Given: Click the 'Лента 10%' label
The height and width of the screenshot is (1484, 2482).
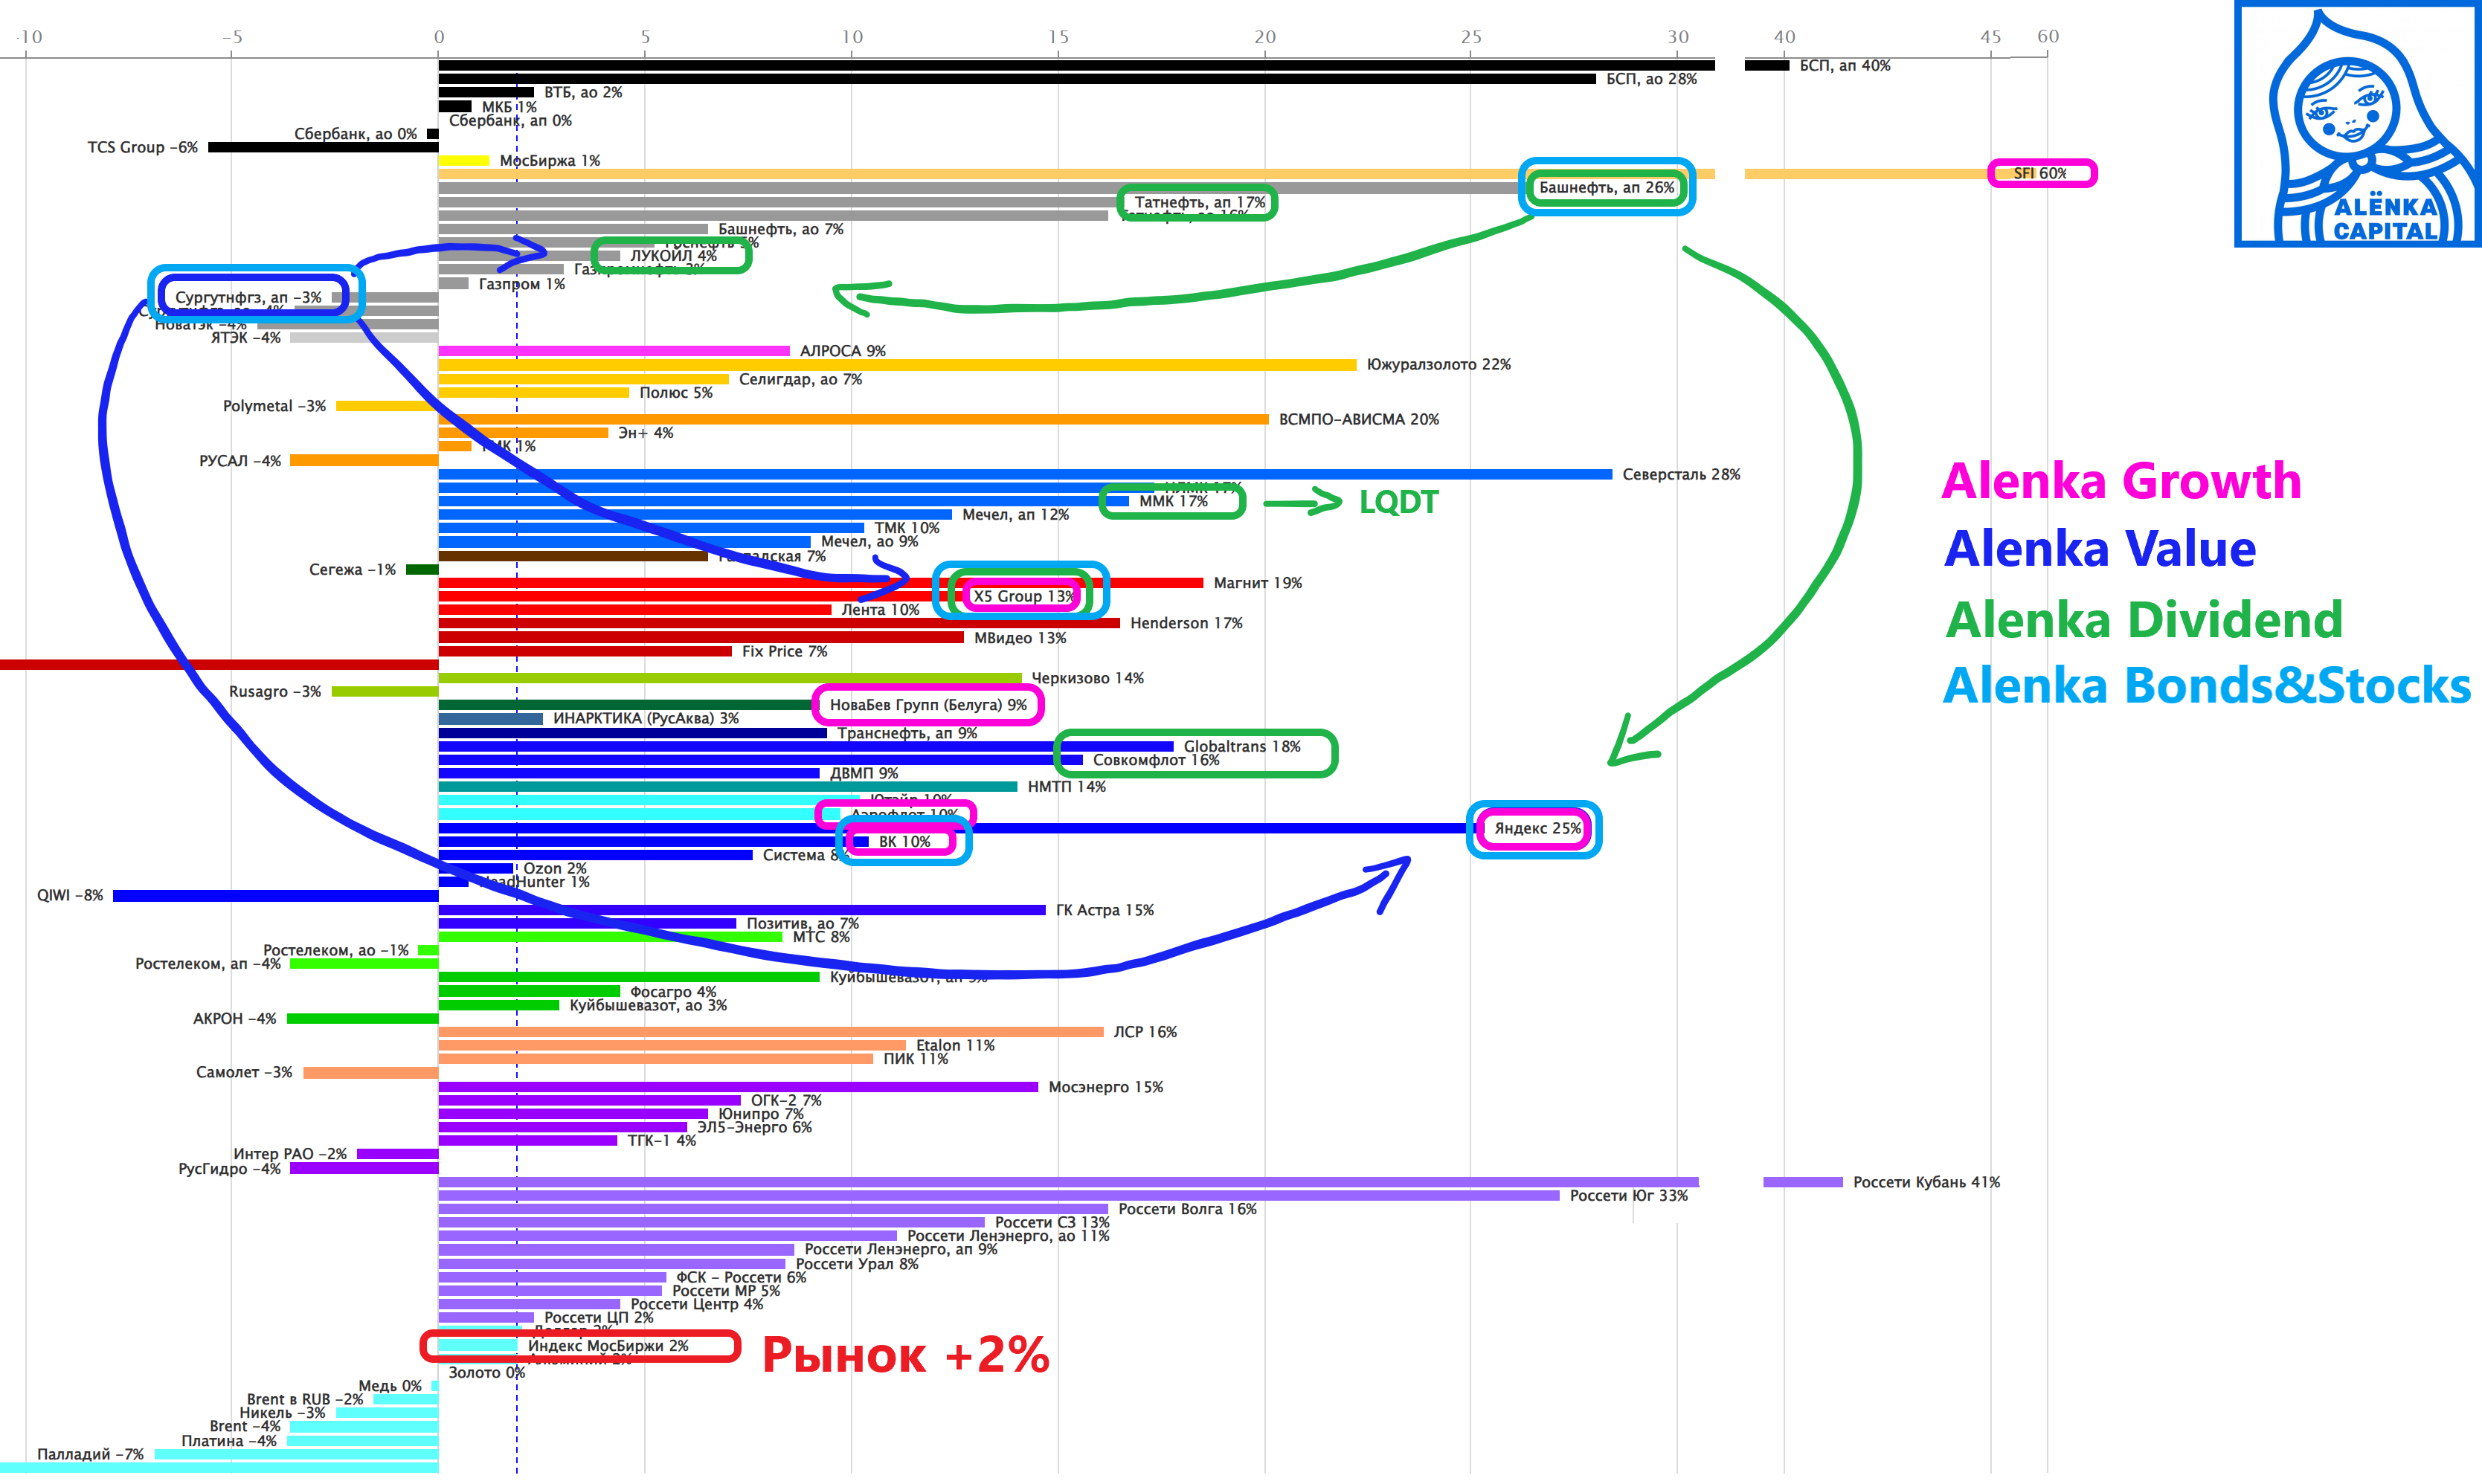Looking at the screenshot, I should point(881,610).
